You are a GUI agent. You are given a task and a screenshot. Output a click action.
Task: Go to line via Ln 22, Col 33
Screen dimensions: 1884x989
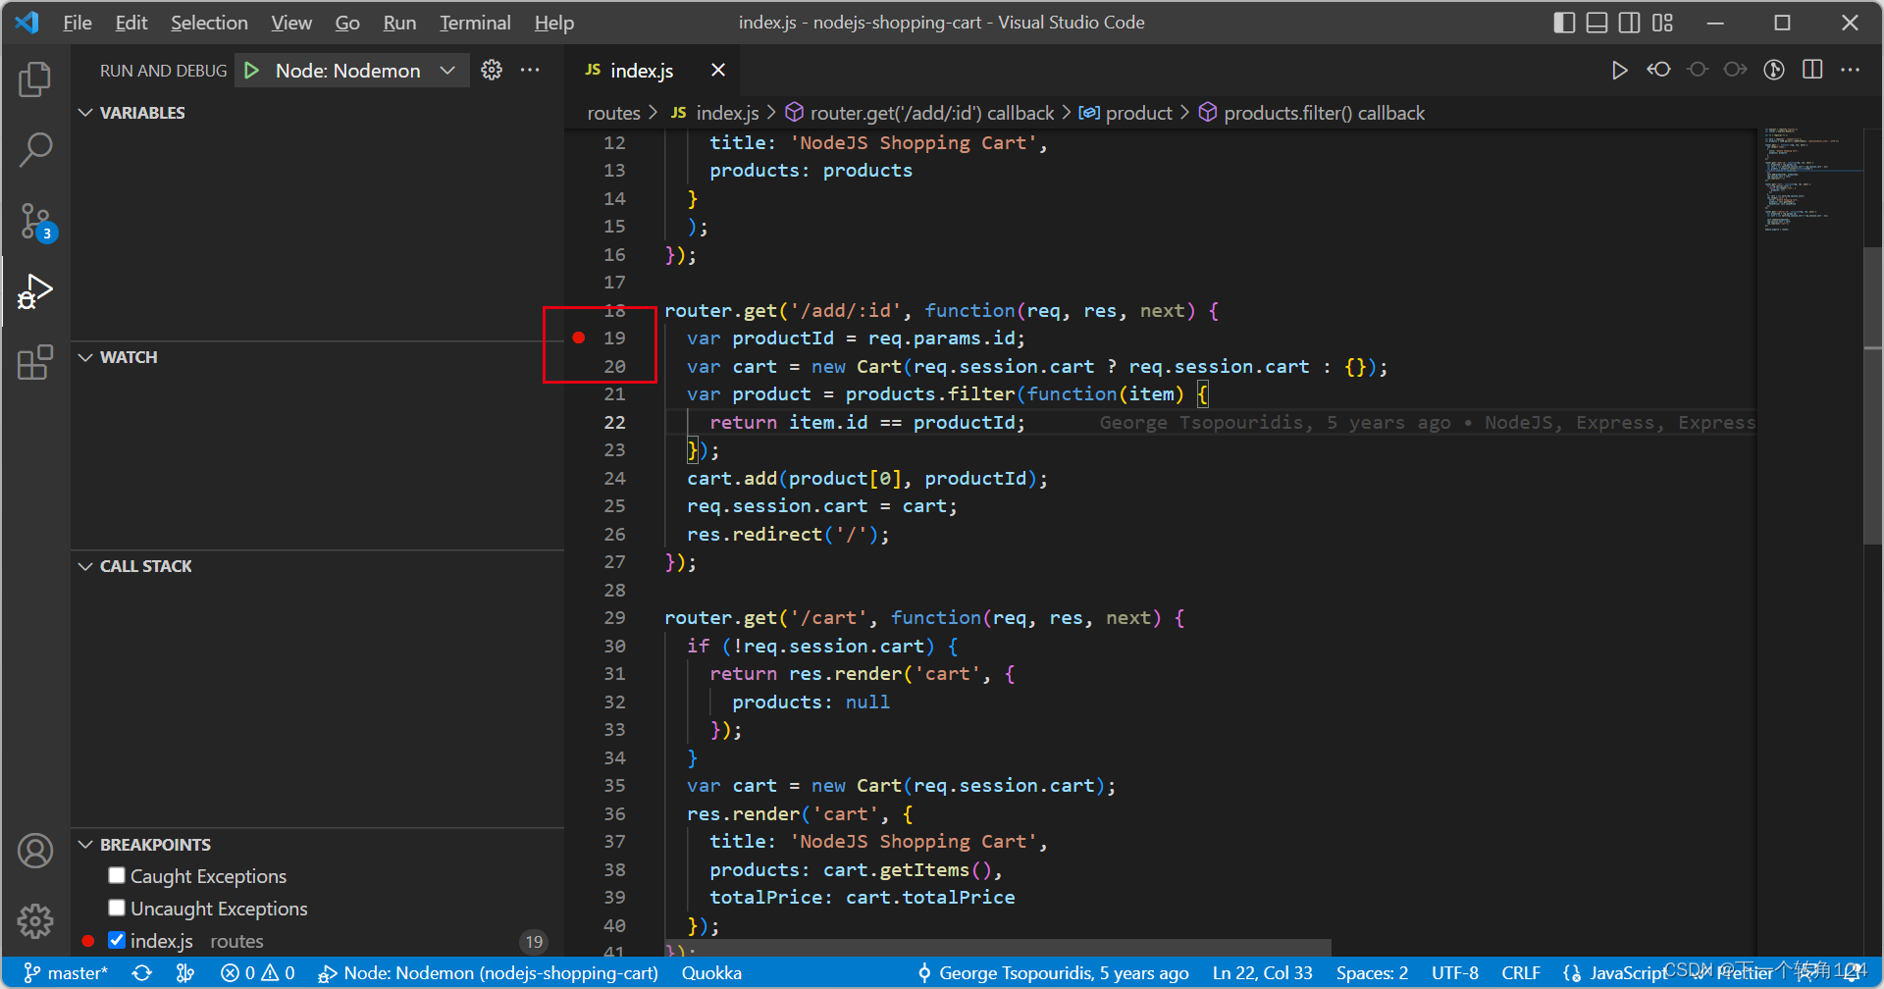coord(1262,972)
